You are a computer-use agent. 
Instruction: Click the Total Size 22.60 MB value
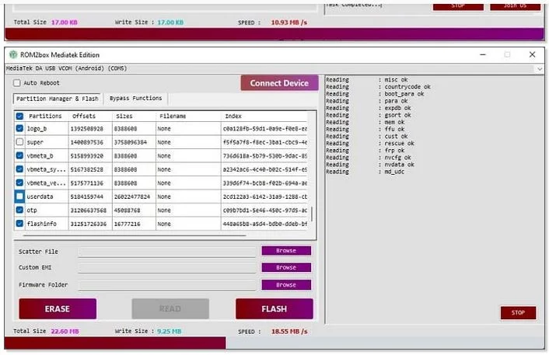pos(65,331)
